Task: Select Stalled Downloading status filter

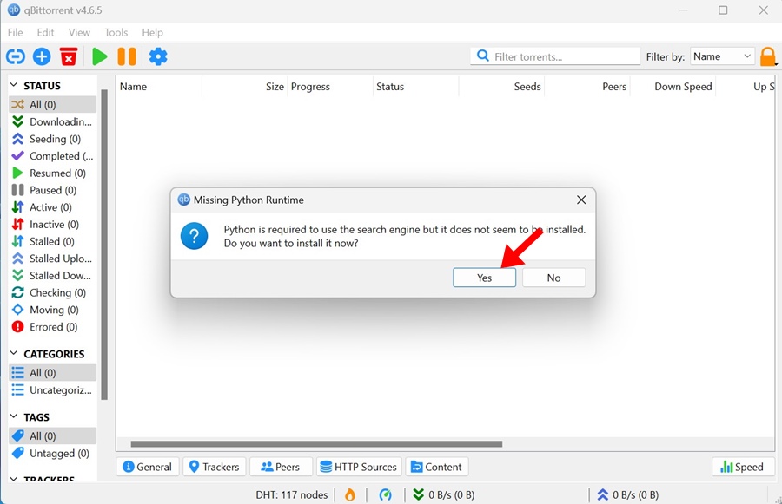Action: (52, 275)
